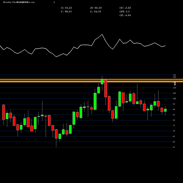Click the 55 price axis label
The height and width of the screenshot is (183, 183).
pyautogui.click(x=174, y=147)
